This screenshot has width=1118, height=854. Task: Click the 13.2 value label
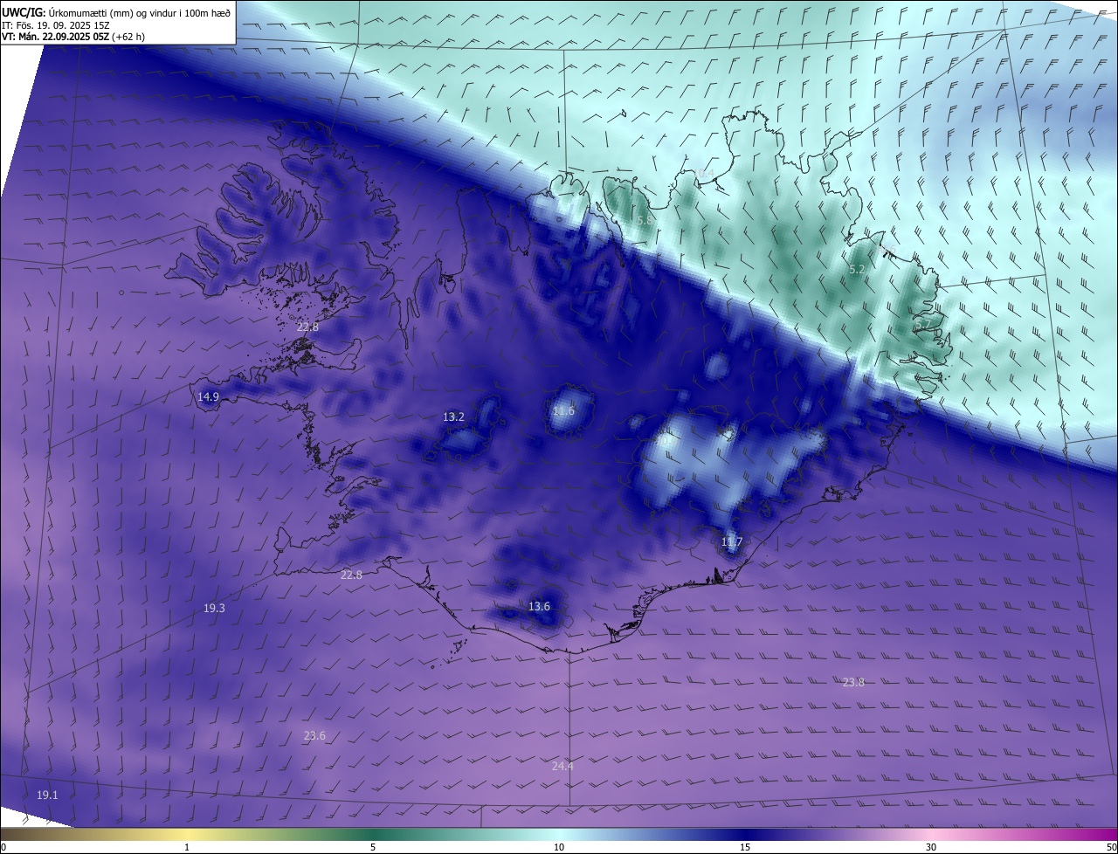[453, 417]
